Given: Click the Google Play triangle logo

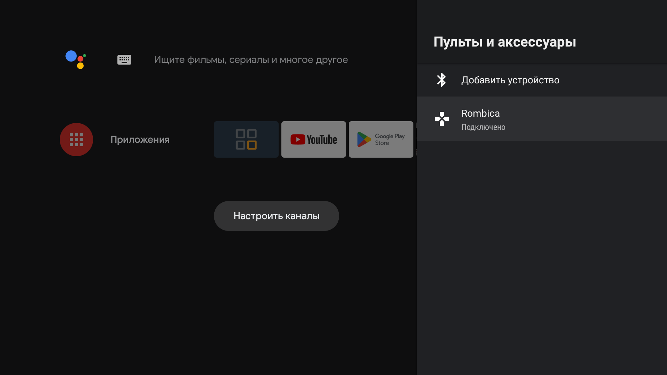Looking at the screenshot, I should click(x=363, y=139).
